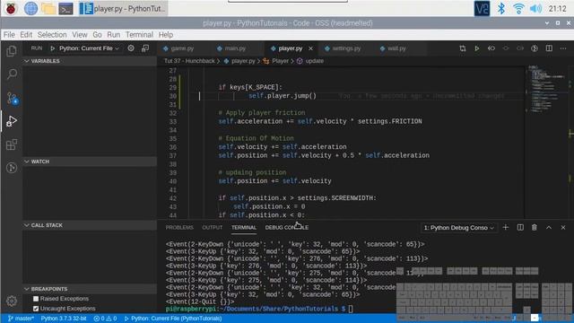Open terminal selector Python Debug Console dropdown
Screen dimensions: 574x323
coord(458,227)
